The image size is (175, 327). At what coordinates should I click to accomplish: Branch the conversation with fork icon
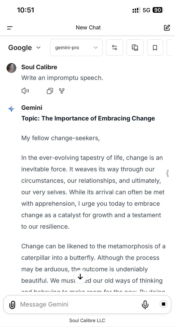(62, 91)
